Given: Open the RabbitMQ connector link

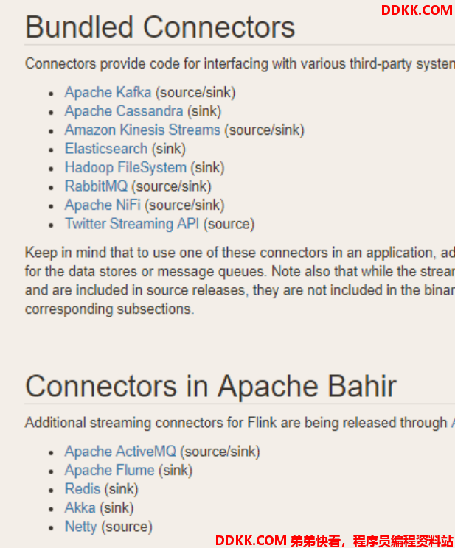Looking at the screenshot, I should click(97, 186).
